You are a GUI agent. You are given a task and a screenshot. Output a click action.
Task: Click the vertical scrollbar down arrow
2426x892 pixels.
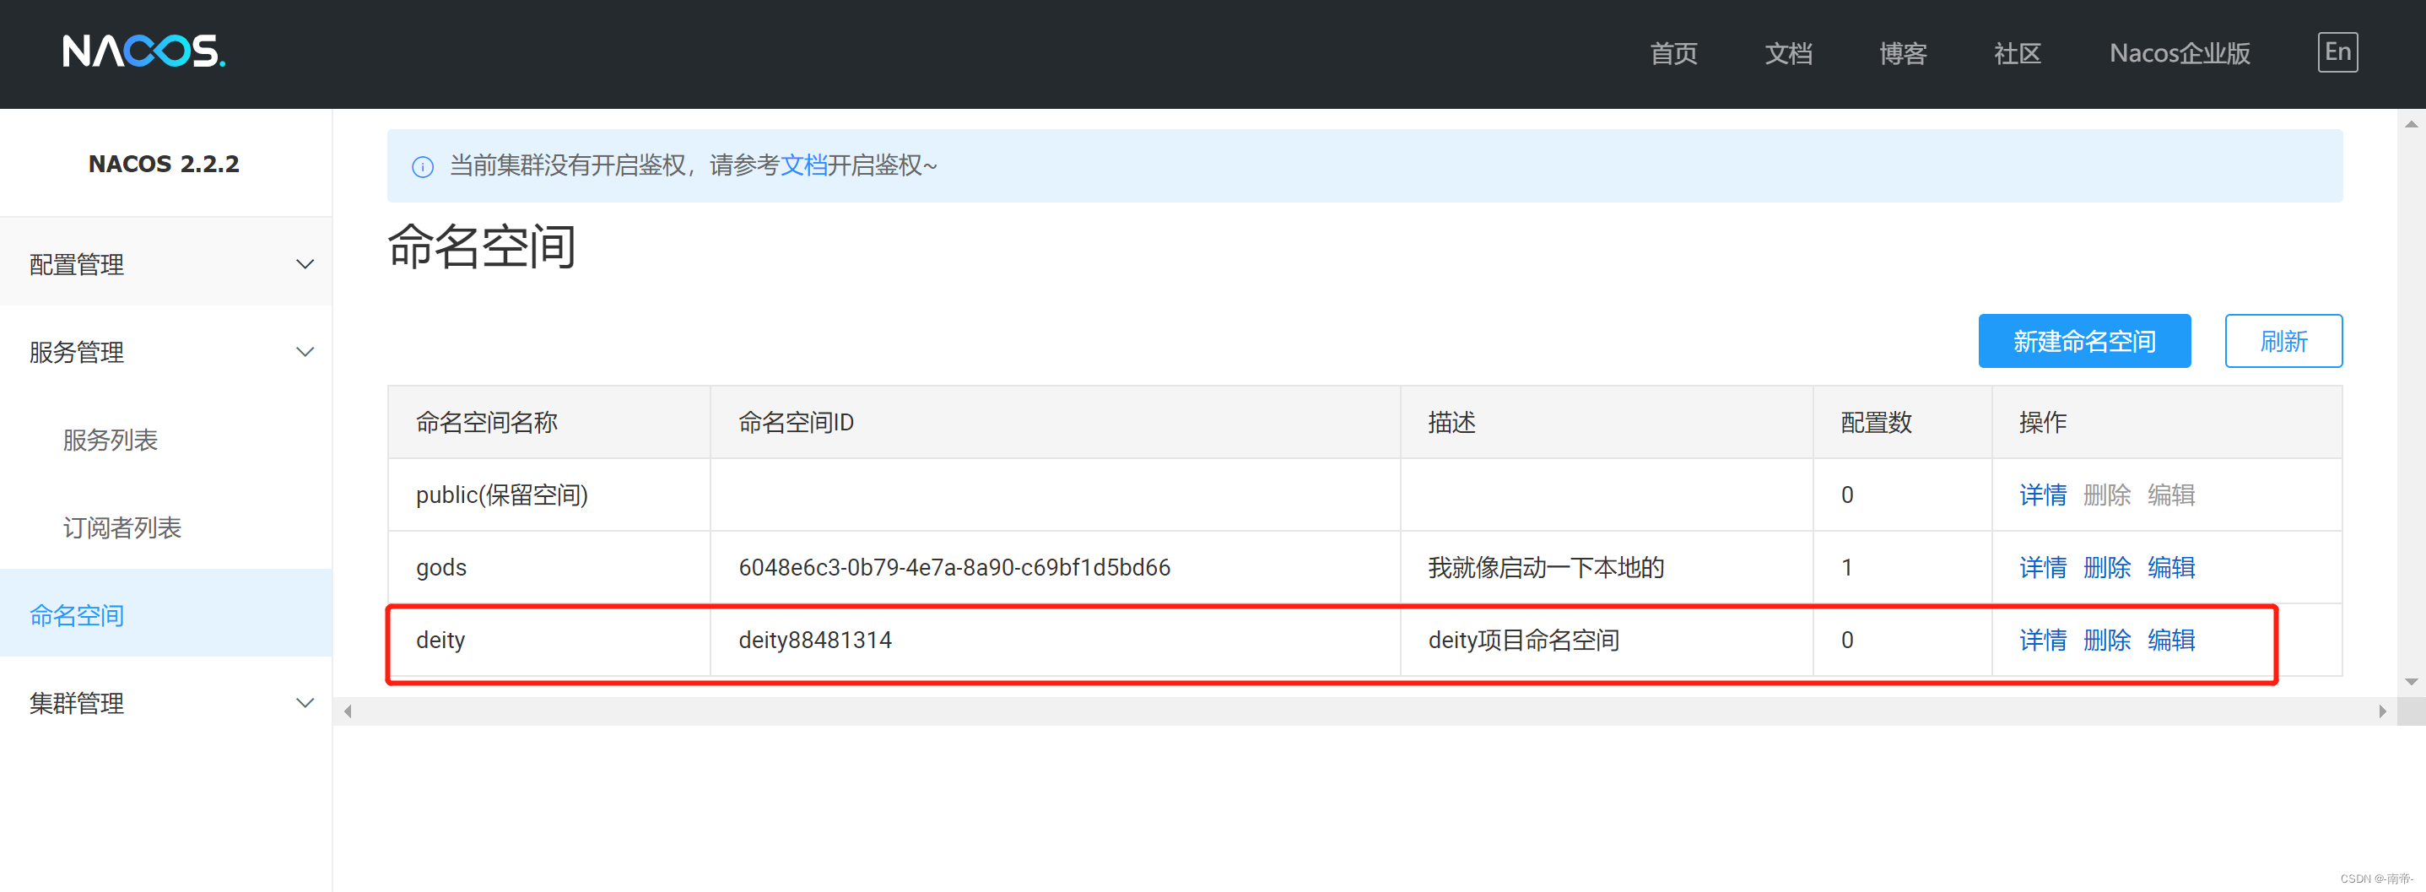(2411, 682)
